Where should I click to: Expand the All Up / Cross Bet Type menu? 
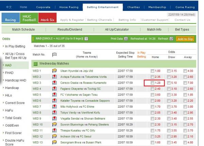pyautogui.click(x=15, y=56)
